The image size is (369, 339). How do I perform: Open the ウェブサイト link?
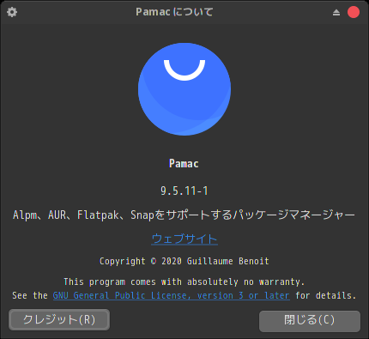tap(184, 239)
